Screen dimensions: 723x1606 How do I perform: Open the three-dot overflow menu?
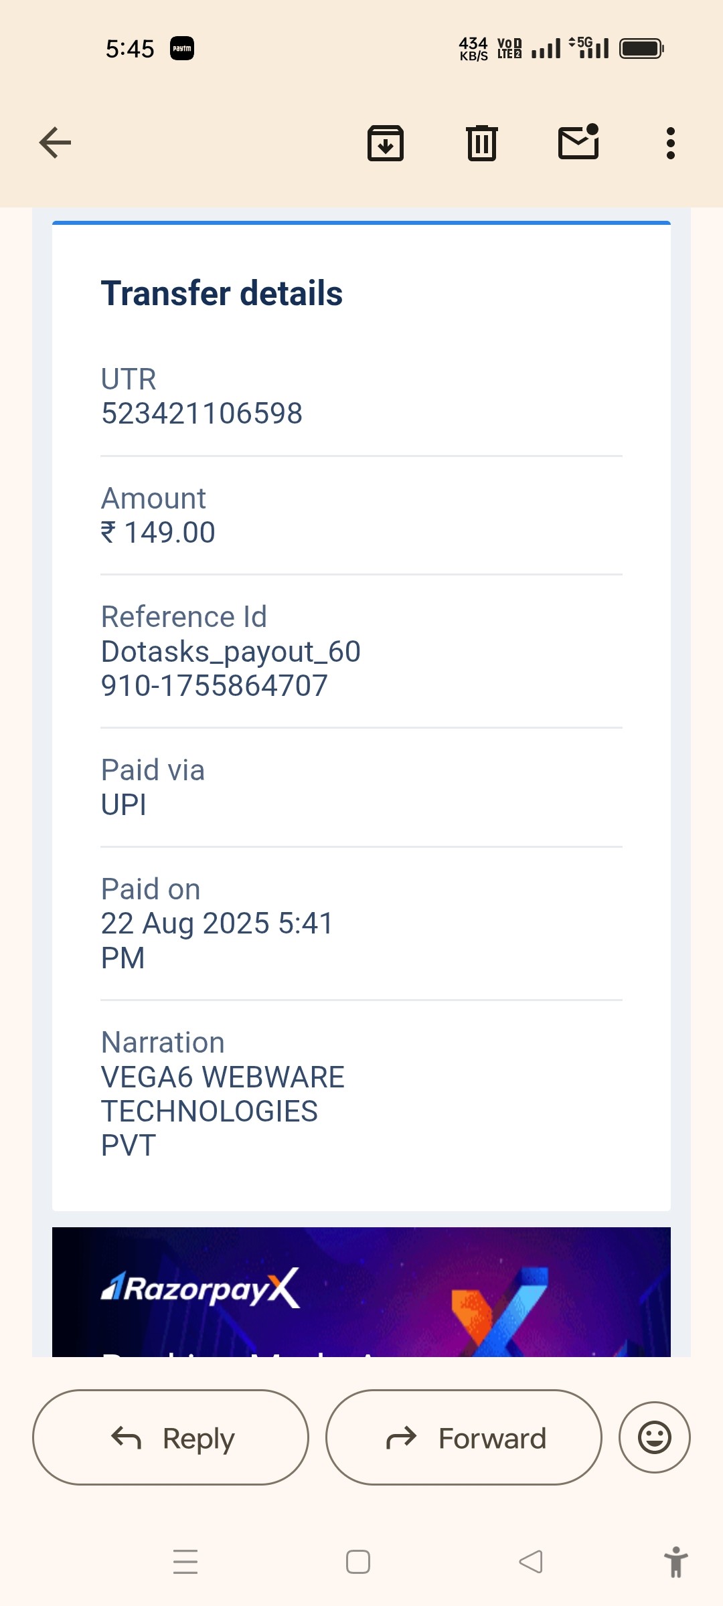click(671, 143)
